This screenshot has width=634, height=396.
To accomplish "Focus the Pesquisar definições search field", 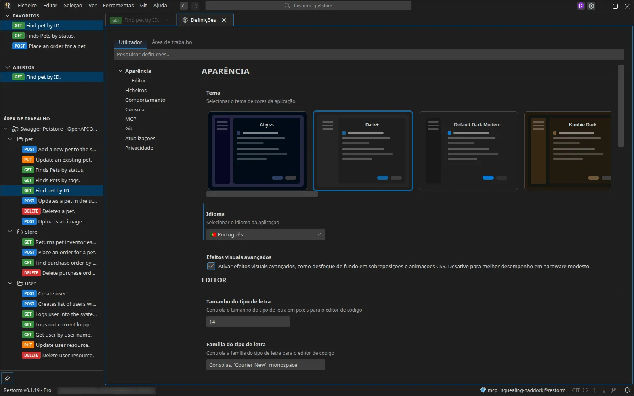I will 369,54.
